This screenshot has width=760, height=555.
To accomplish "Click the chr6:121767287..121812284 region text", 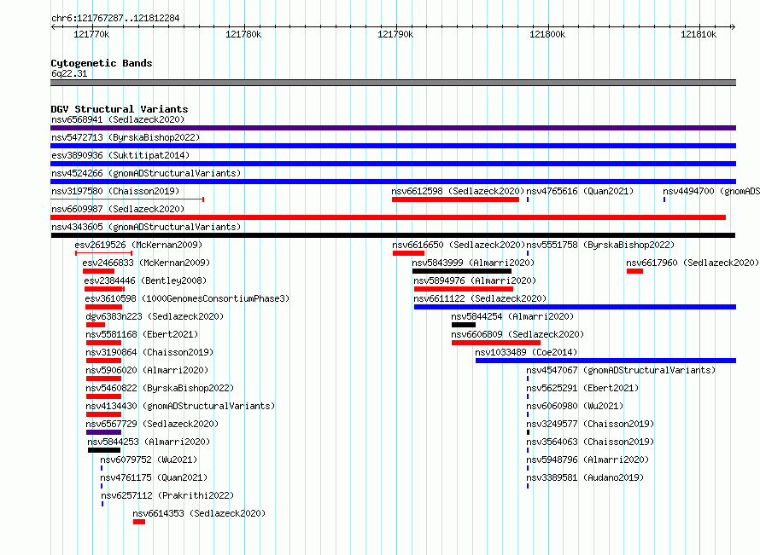I will tap(115, 18).
